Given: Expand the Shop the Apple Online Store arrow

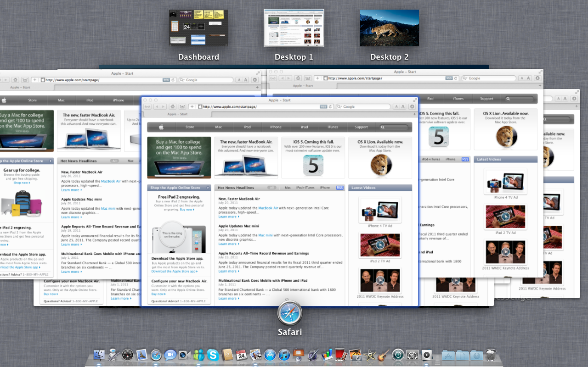Looking at the screenshot, I should click(208, 188).
